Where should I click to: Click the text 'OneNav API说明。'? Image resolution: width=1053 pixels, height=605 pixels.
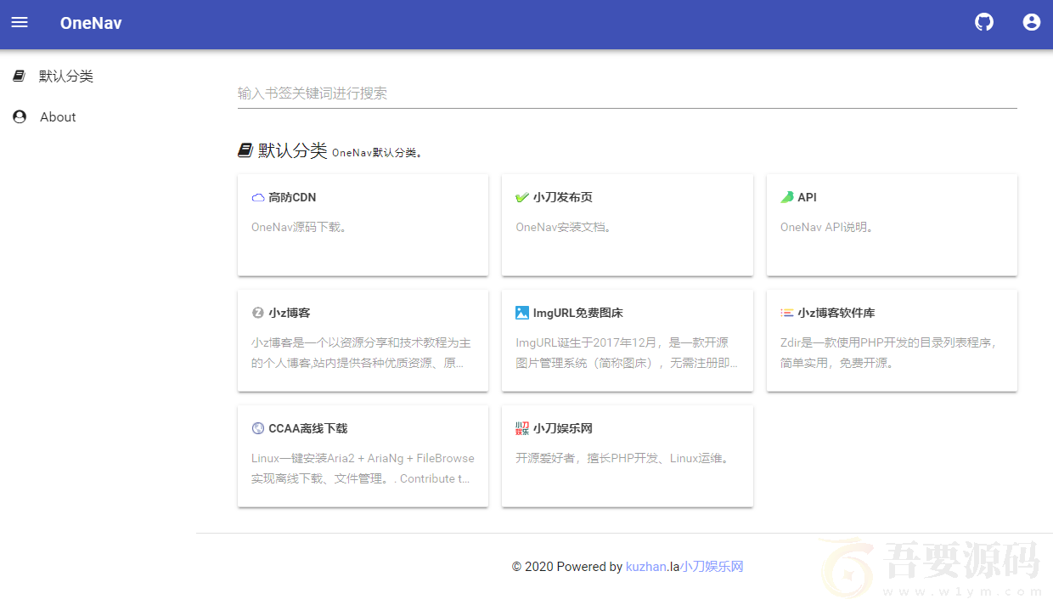point(828,227)
